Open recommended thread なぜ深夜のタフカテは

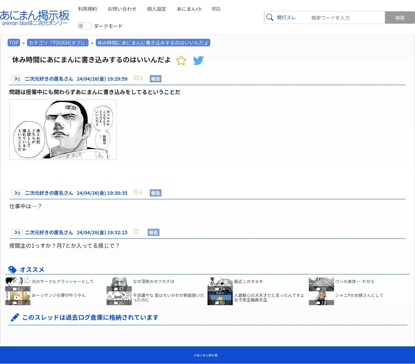(154, 281)
